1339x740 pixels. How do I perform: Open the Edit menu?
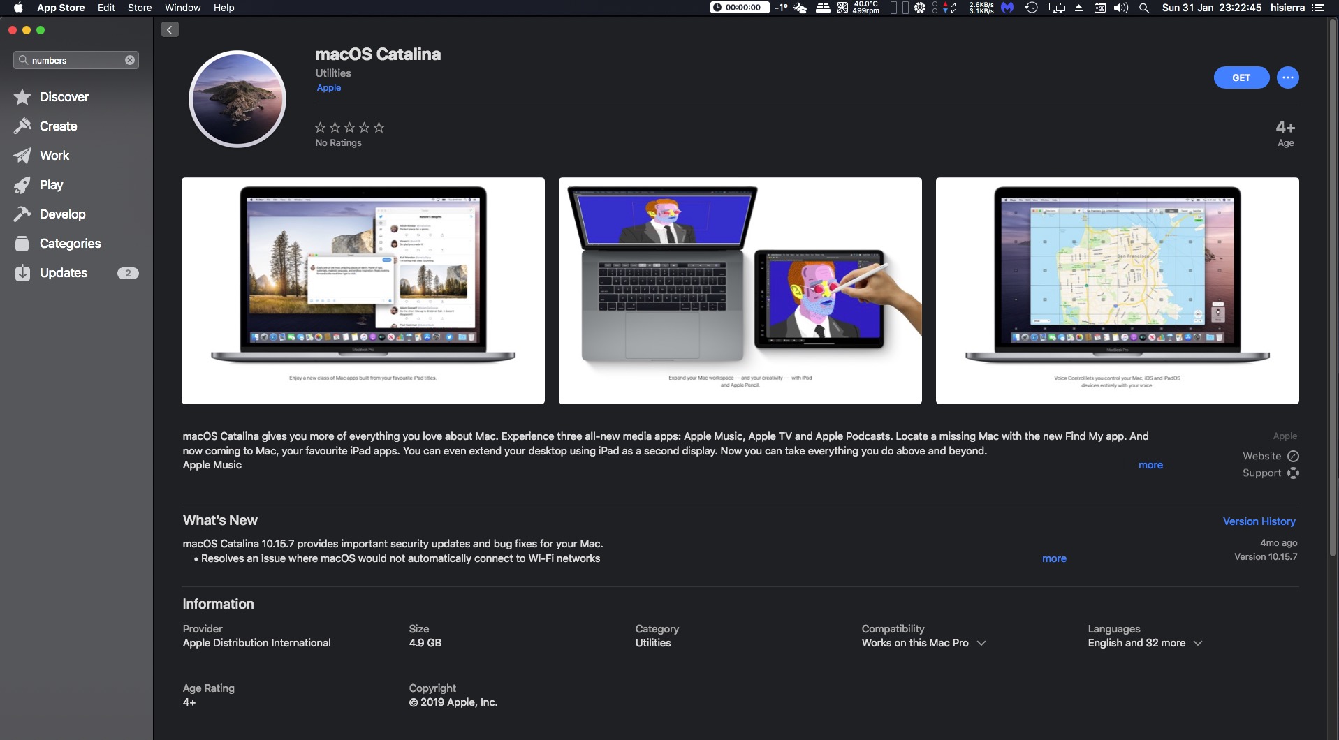click(x=106, y=8)
